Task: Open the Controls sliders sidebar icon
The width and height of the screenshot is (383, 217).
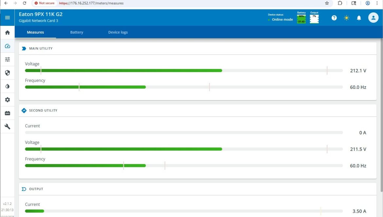Action: [7, 60]
